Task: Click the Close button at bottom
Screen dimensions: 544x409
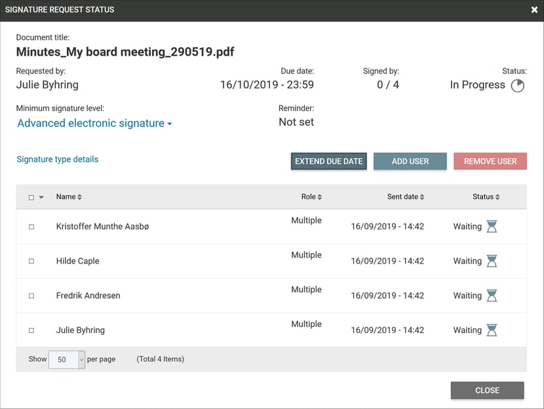Action: tap(487, 390)
